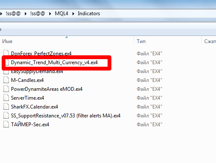
Task: Select the SharkFX.Calendar.ex4 file icon
Action: click(6, 106)
